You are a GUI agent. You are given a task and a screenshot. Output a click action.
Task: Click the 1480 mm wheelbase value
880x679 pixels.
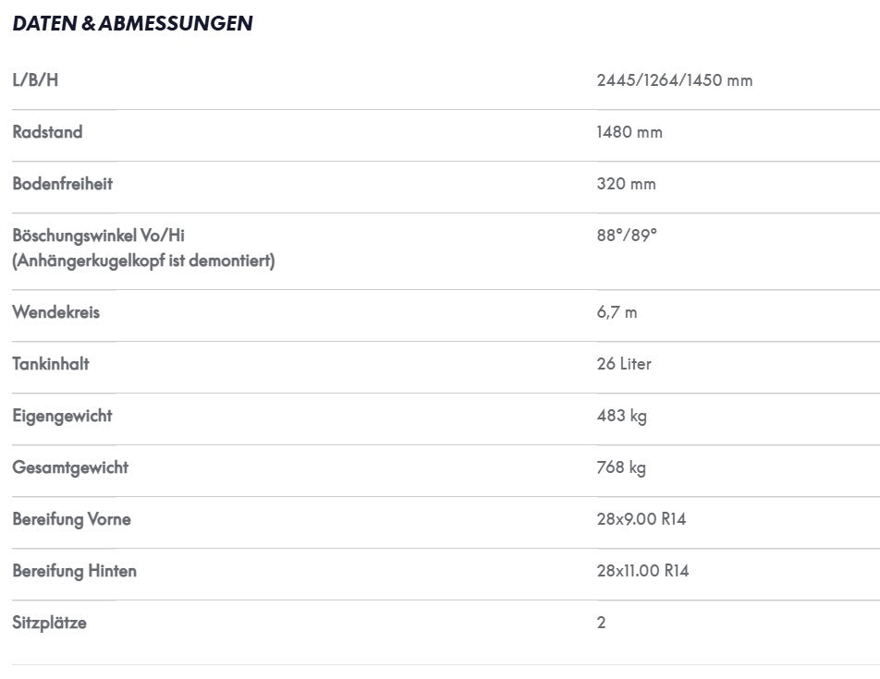click(629, 132)
